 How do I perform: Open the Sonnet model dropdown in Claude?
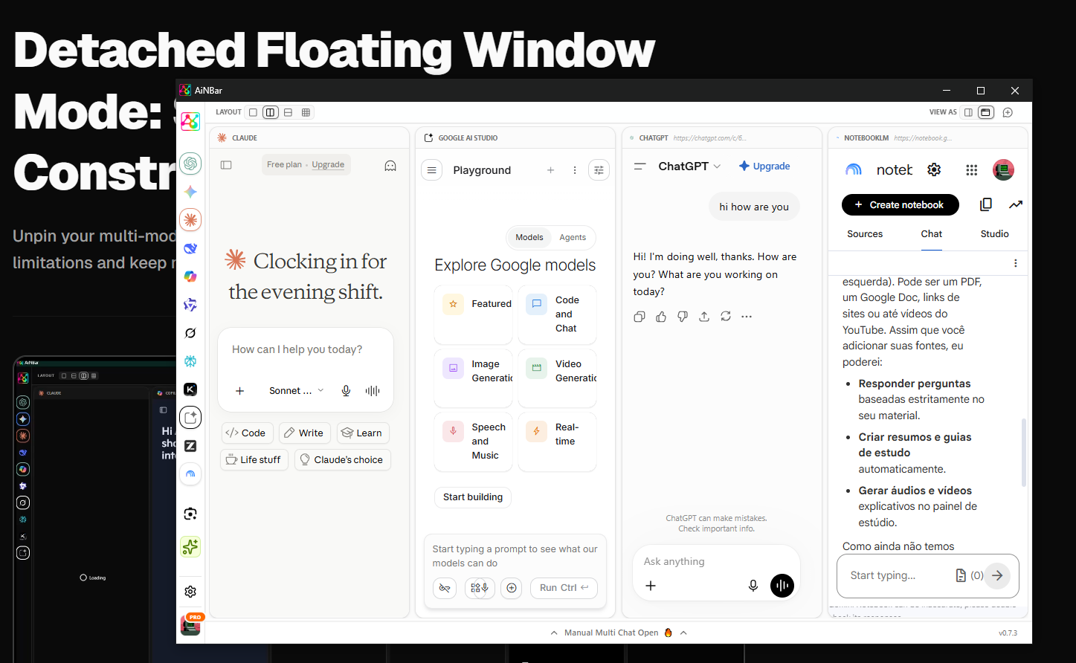tap(297, 390)
